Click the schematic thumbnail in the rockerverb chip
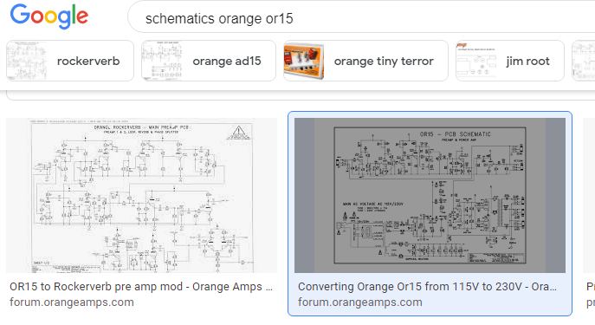Viewport: 595px width, 325px height. pyautogui.click(x=27, y=61)
